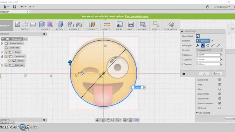This screenshot has height=132, width=235.
Task: Toggle visibility bulb of Origin folder
Action: (6, 52)
